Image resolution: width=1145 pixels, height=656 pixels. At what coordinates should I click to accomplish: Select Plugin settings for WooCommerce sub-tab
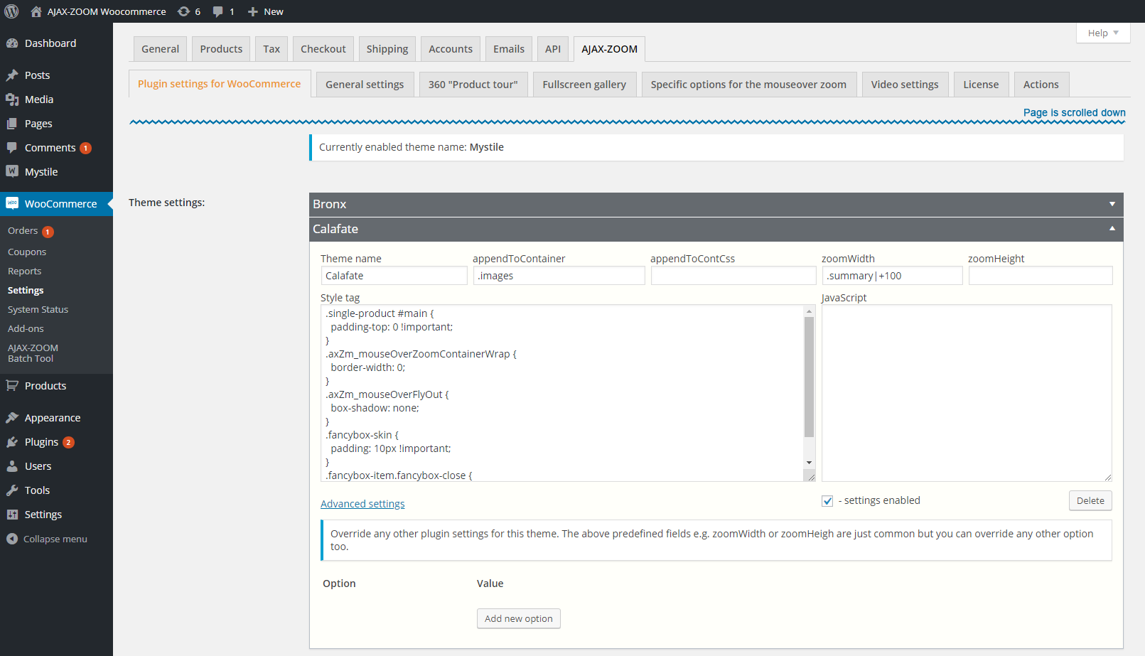click(x=220, y=84)
